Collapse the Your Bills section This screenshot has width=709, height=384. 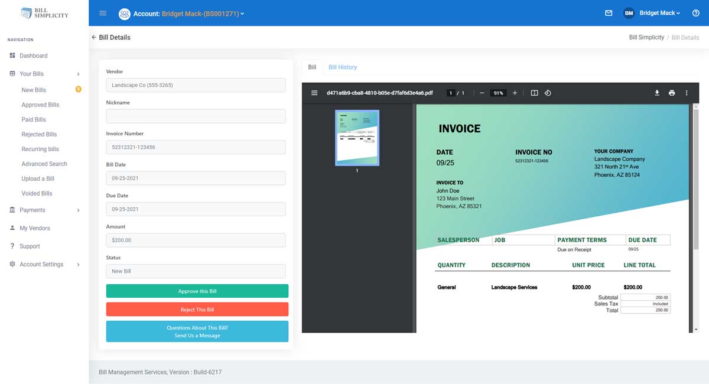coord(44,74)
